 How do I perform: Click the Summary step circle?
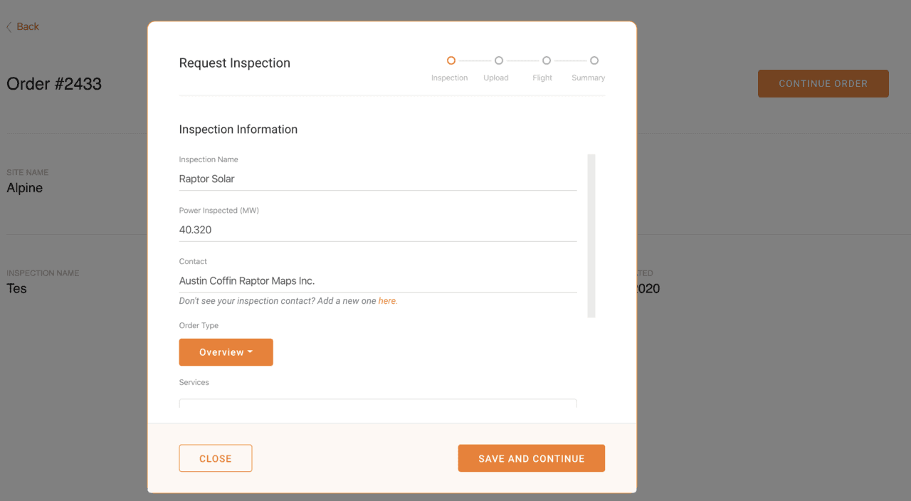coord(594,60)
